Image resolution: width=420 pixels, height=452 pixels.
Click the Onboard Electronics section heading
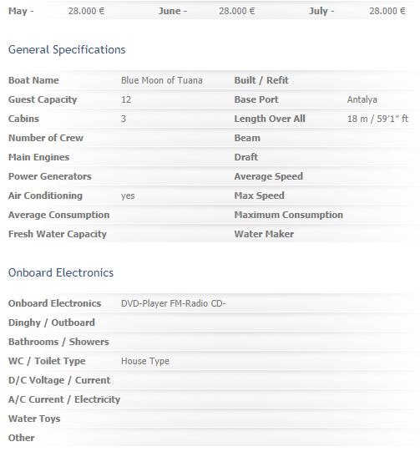pos(61,272)
